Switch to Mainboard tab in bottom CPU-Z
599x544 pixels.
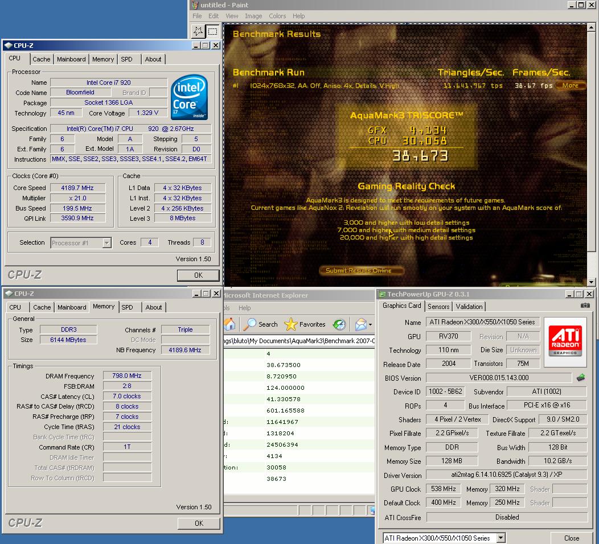point(72,307)
